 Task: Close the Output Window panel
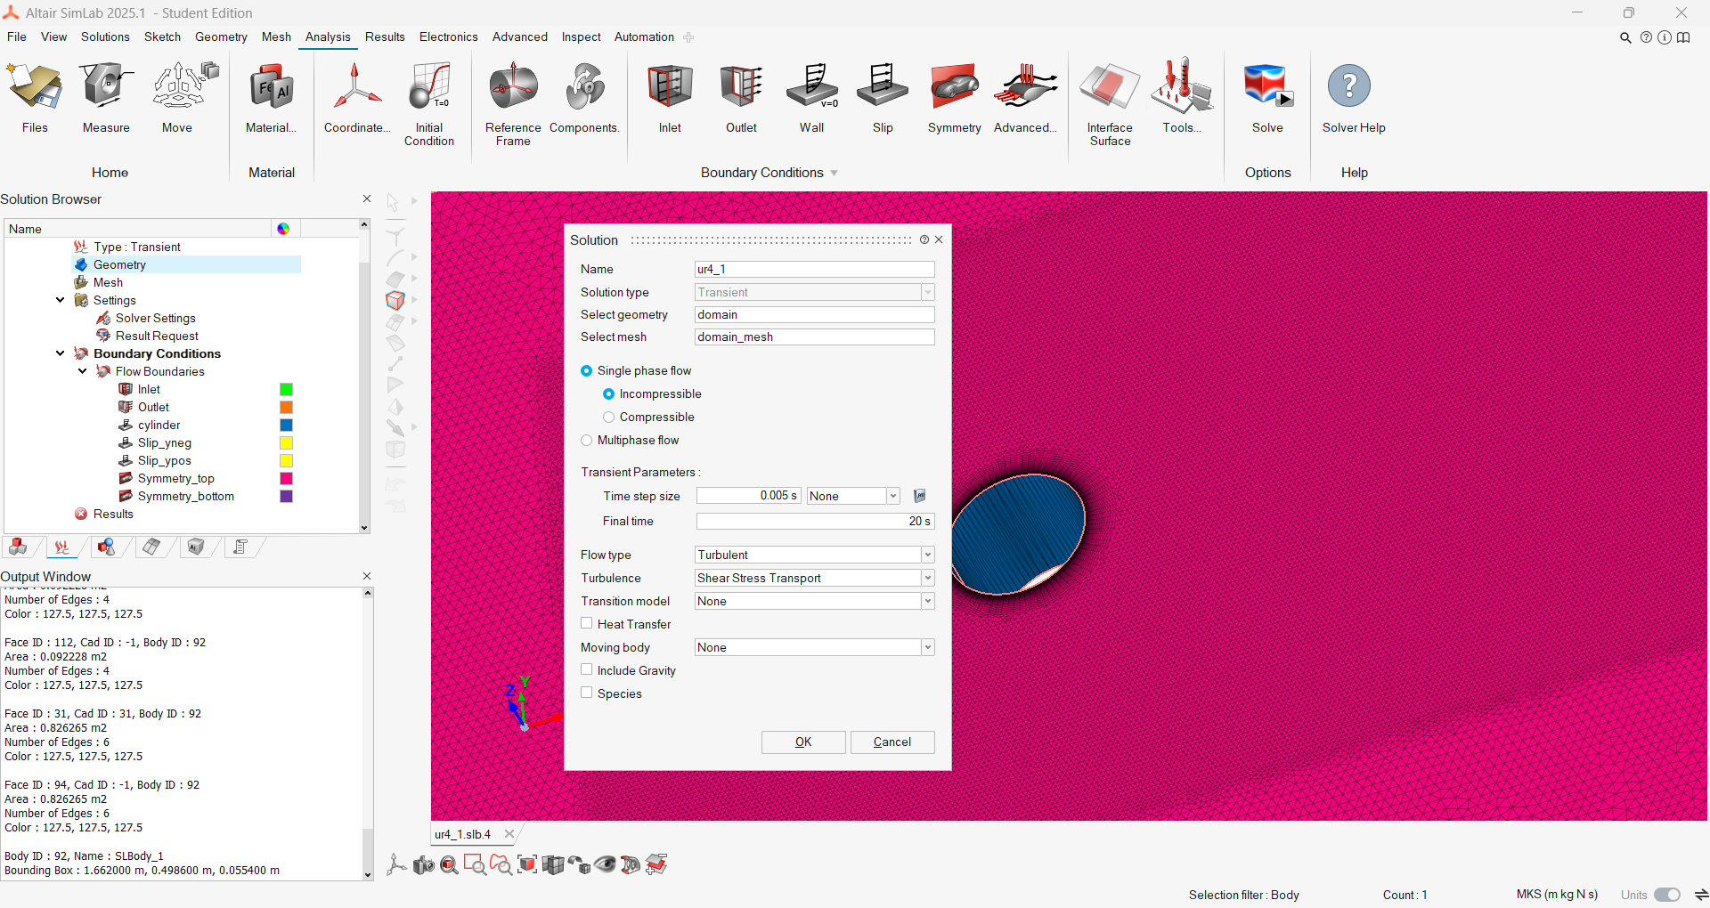tap(367, 576)
